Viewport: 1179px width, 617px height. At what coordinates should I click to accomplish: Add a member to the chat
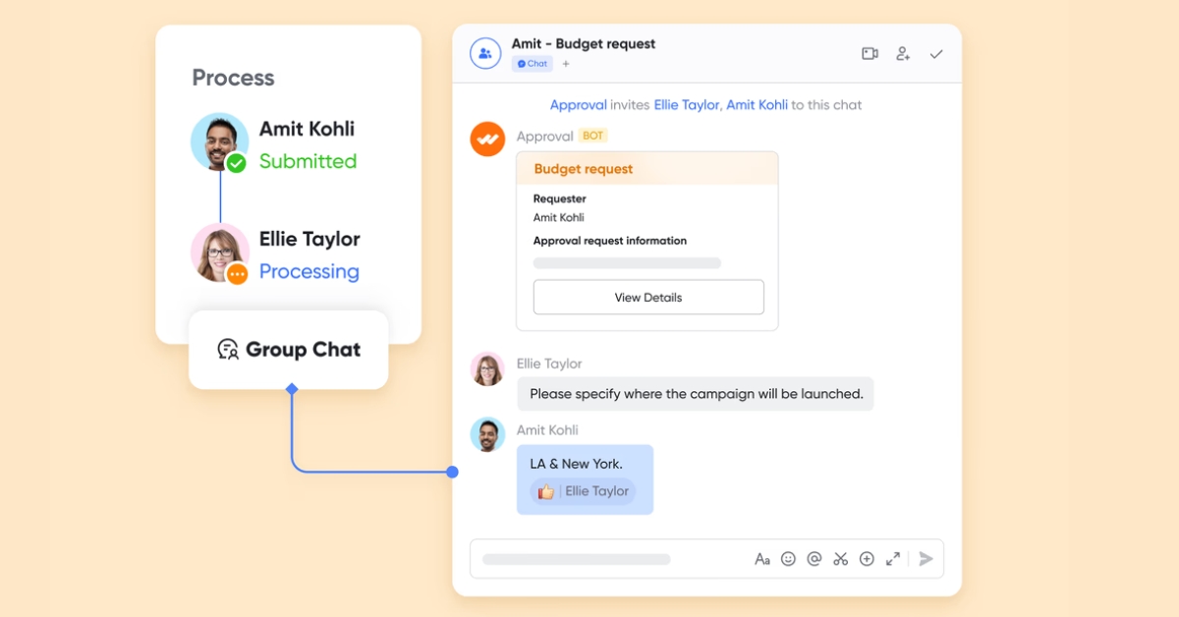(x=903, y=54)
